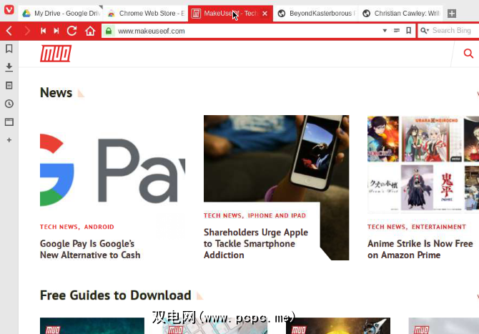Open Notes side panel
The height and width of the screenshot is (334, 479).
9,85
